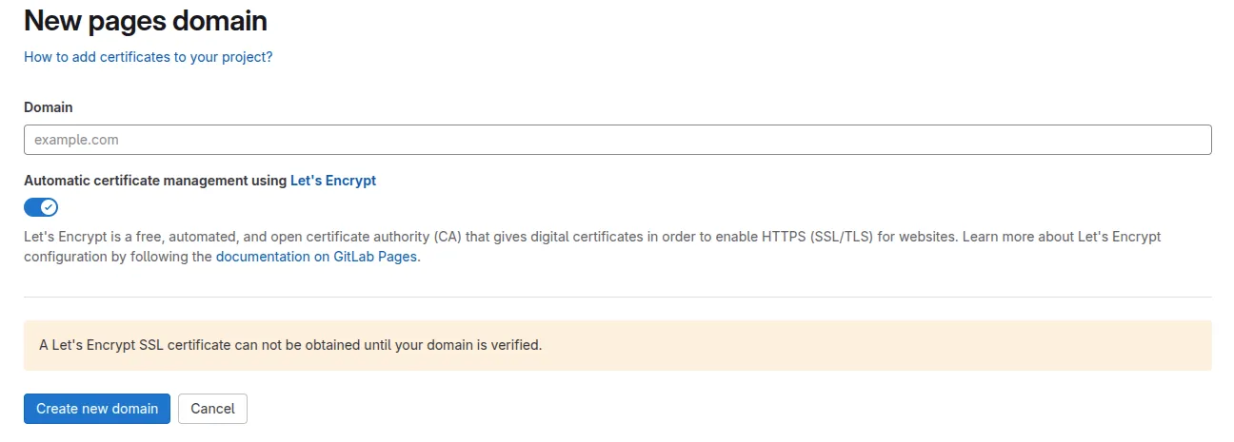1234x442 pixels.
Task: Click the "Domain" field label
Action: point(49,107)
